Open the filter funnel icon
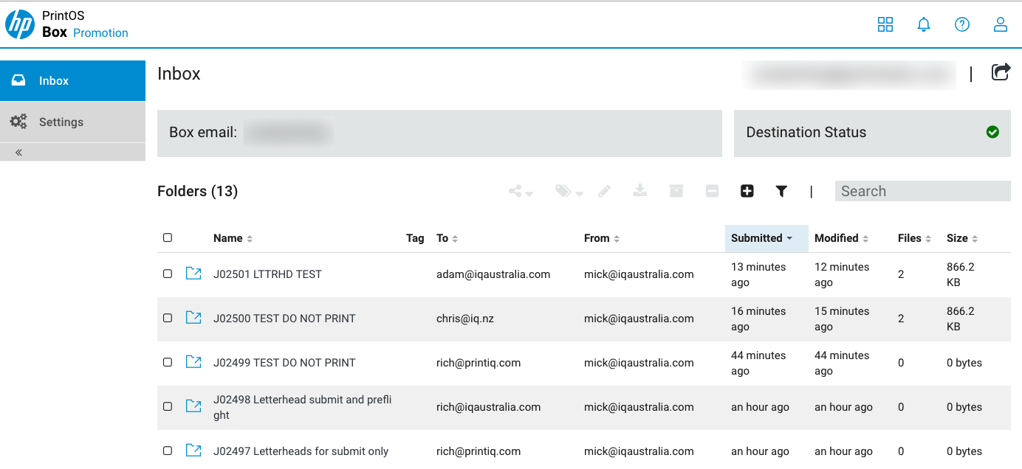 click(781, 191)
